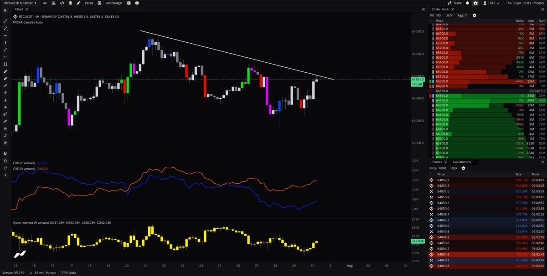This screenshot has height=276, width=547.
Task: Change the 4H timeframe selector
Action: pos(45,3)
